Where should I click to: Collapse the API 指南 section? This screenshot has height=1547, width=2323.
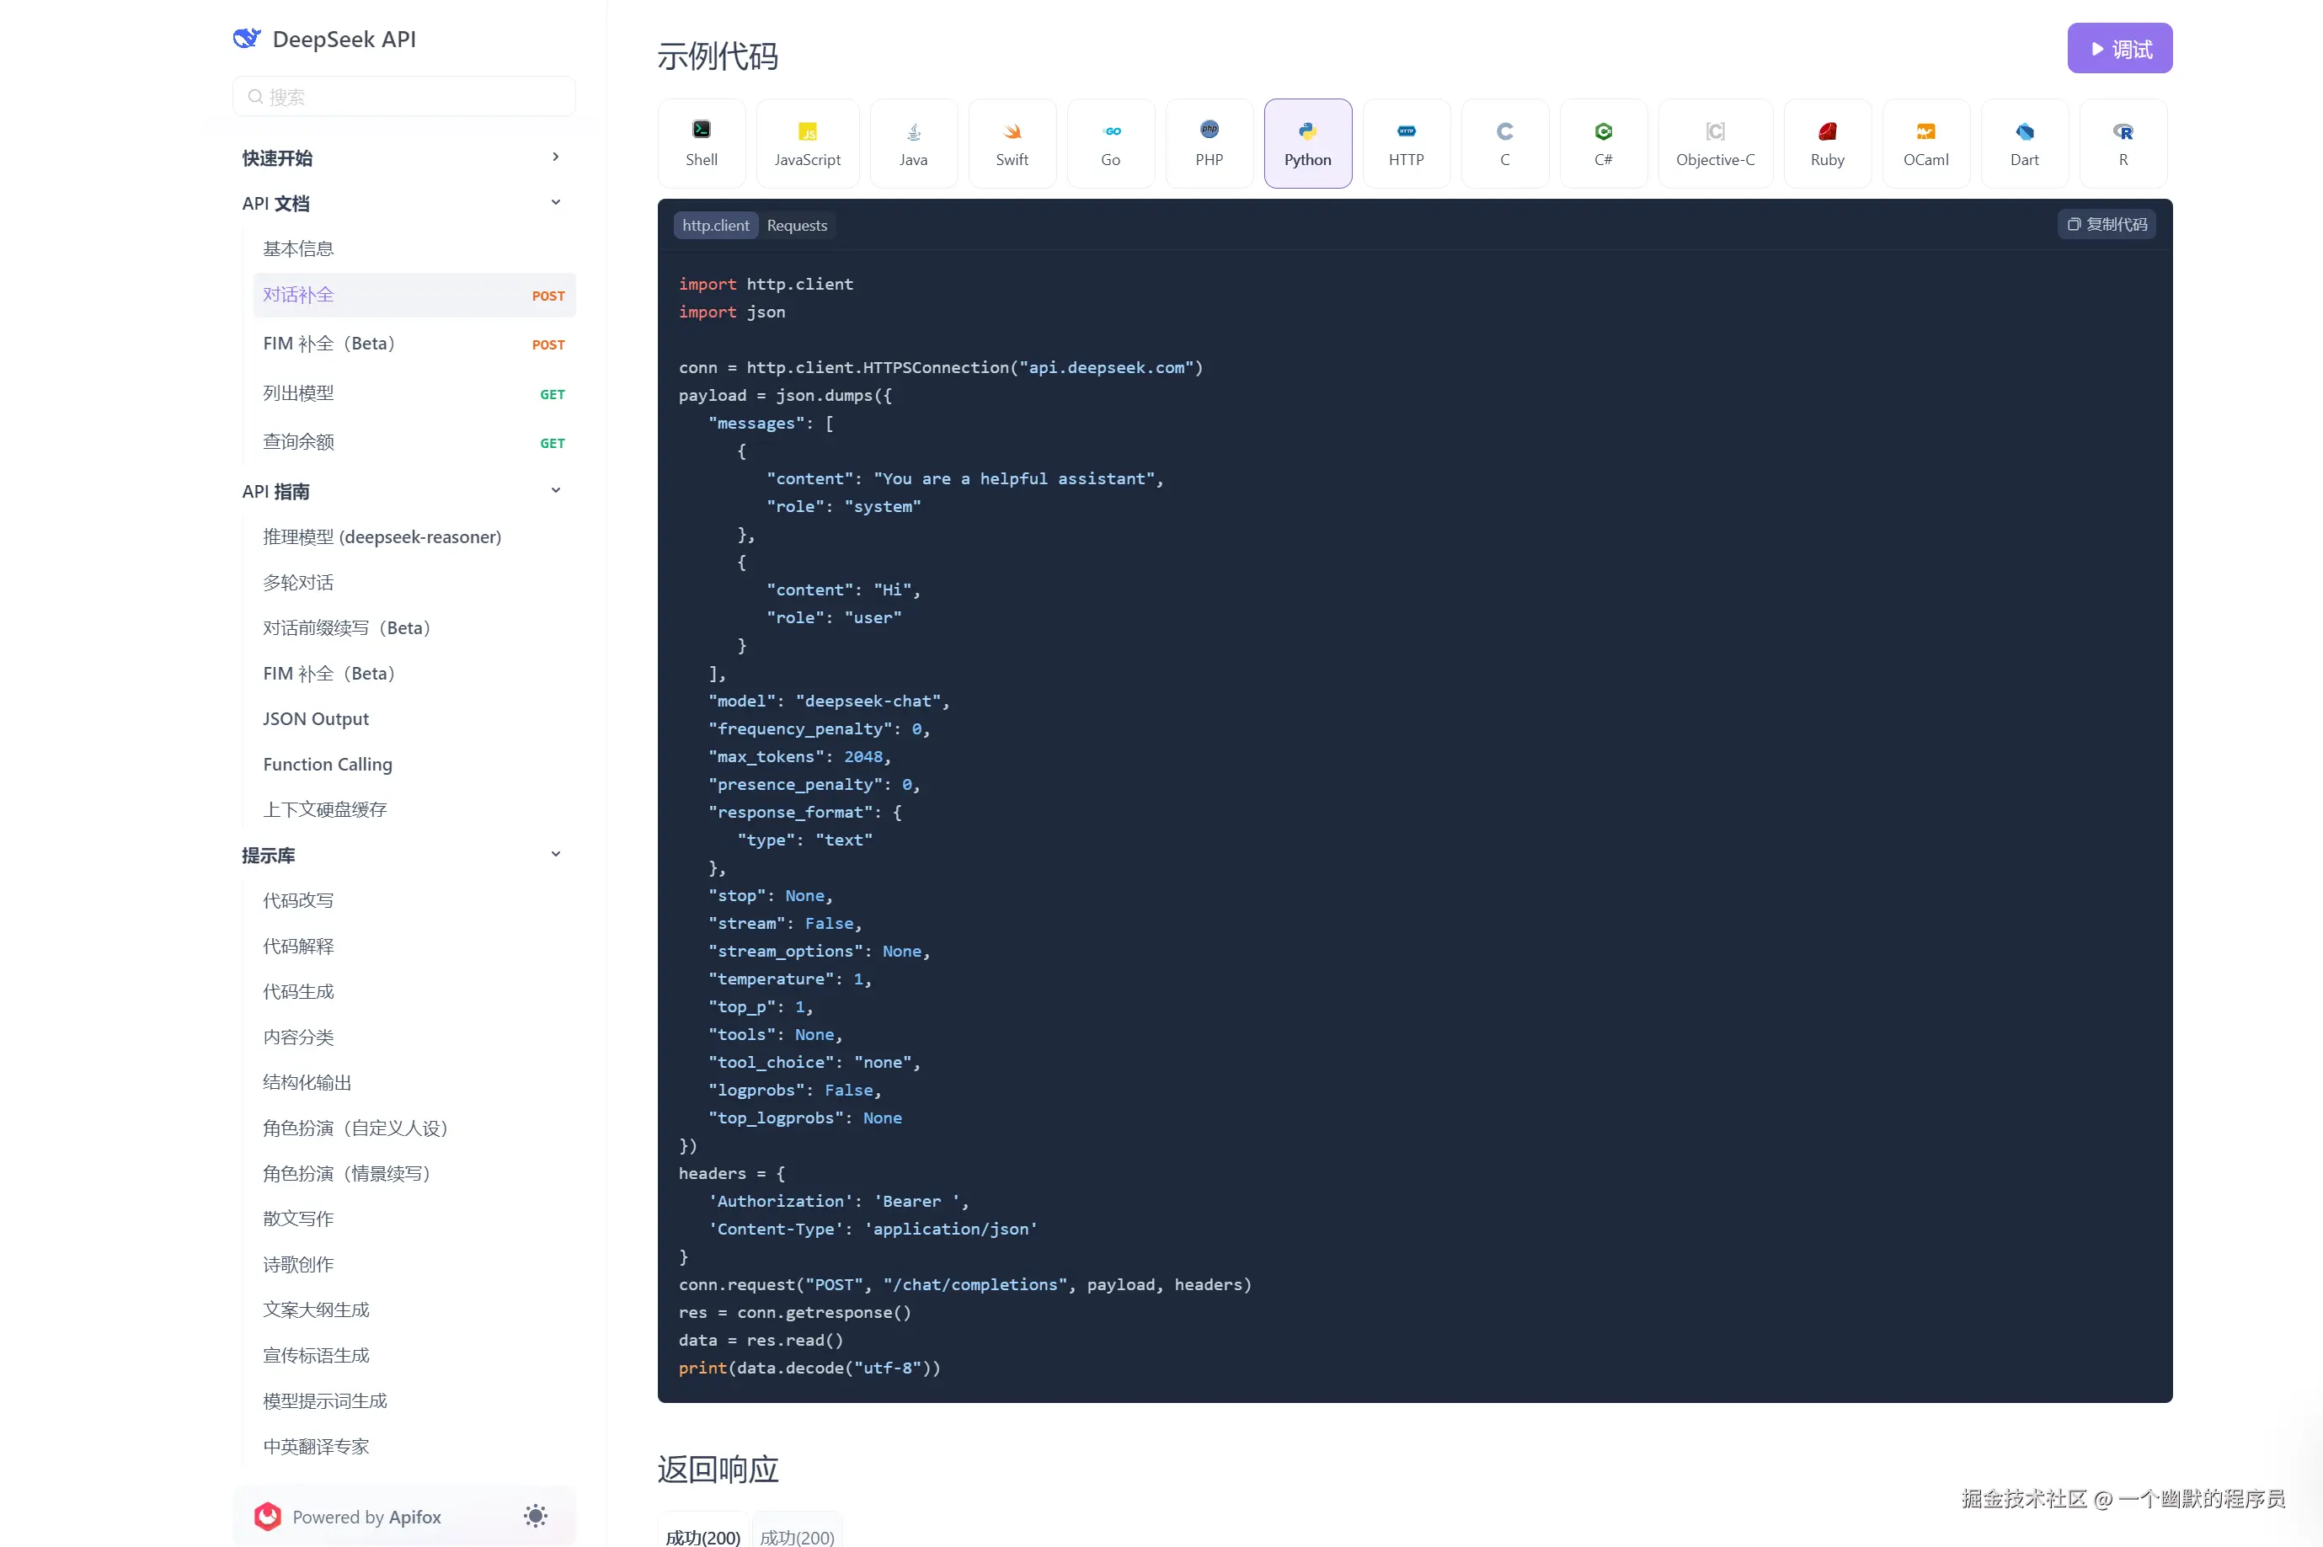coord(556,490)
